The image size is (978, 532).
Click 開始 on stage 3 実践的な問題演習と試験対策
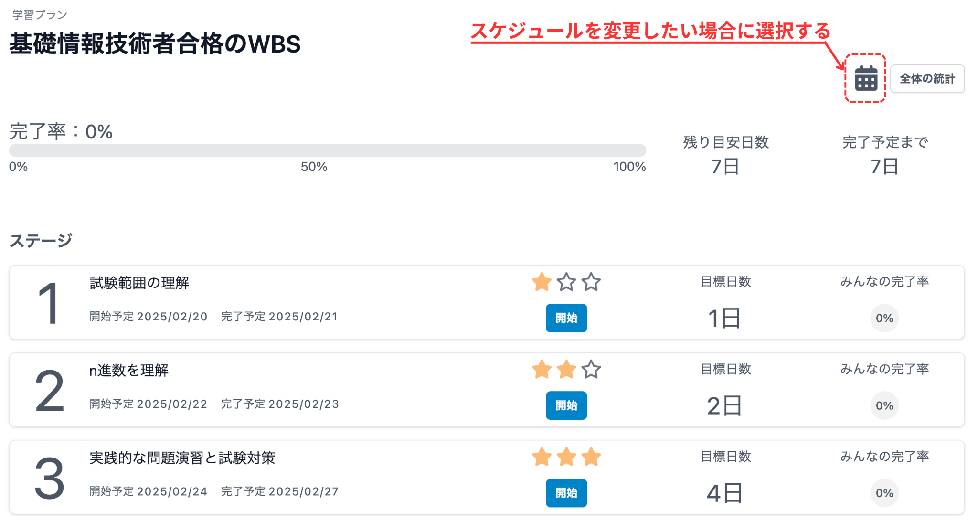tap(566, 493)
